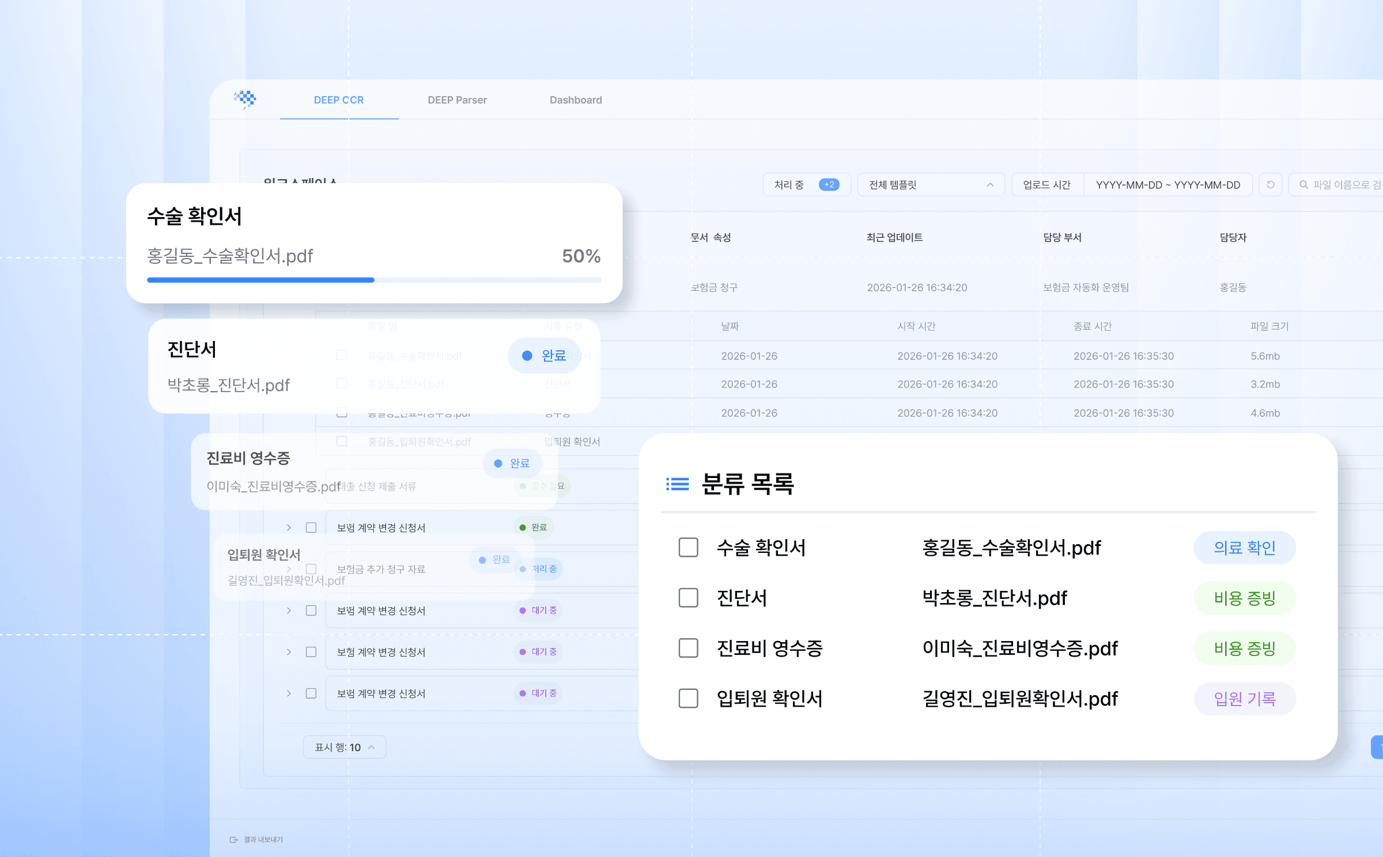1383x857 pixels.
Task: Open the 표시 행: 10 rows selector
Action: 345,747
